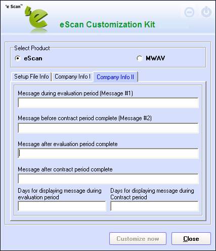
Task: Click the Close button
Action: [191, 239]
